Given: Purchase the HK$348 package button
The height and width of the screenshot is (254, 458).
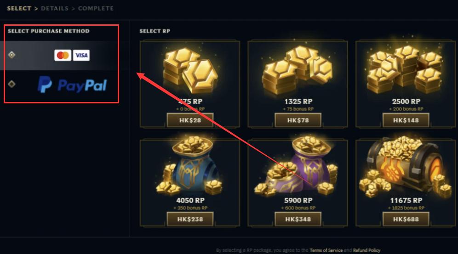Looking at the screenshot, I should click(x=298, y=219).
